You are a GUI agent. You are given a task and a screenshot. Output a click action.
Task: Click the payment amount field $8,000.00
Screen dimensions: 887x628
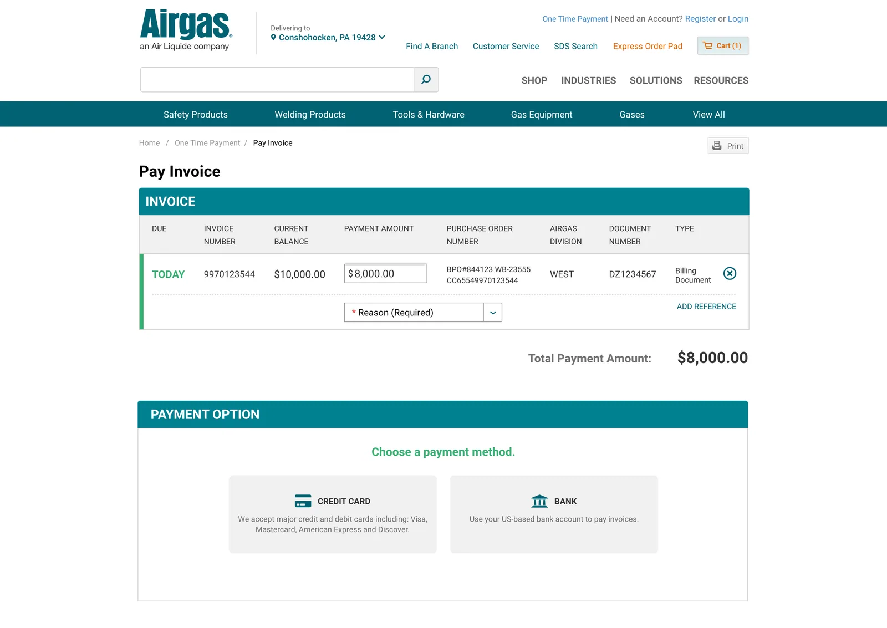pos(385,273)
